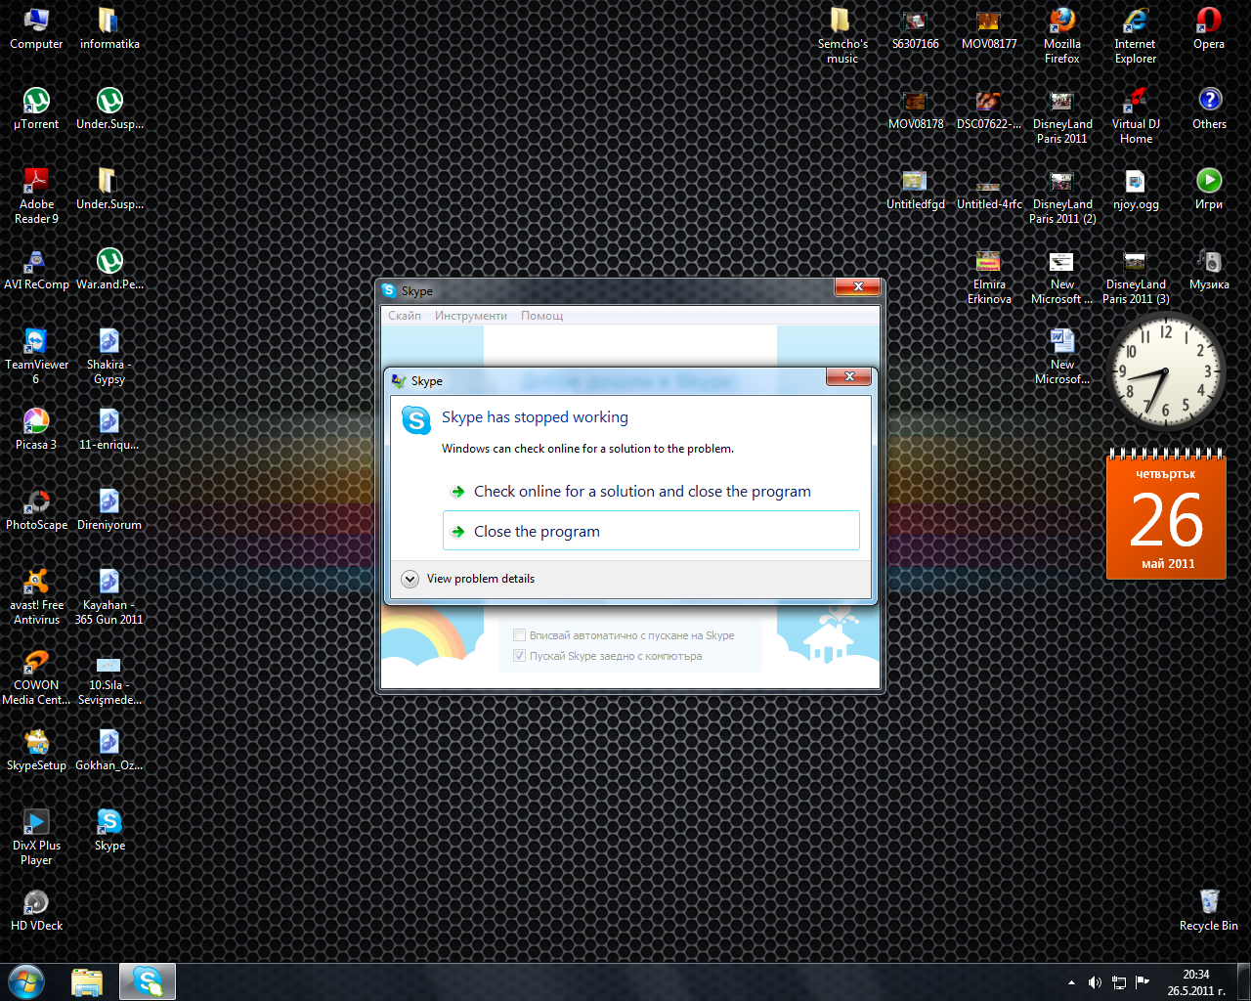The image size is (1251, 1001).
Task: Open the Computer desktop icon
Action: tap(36, 29)
